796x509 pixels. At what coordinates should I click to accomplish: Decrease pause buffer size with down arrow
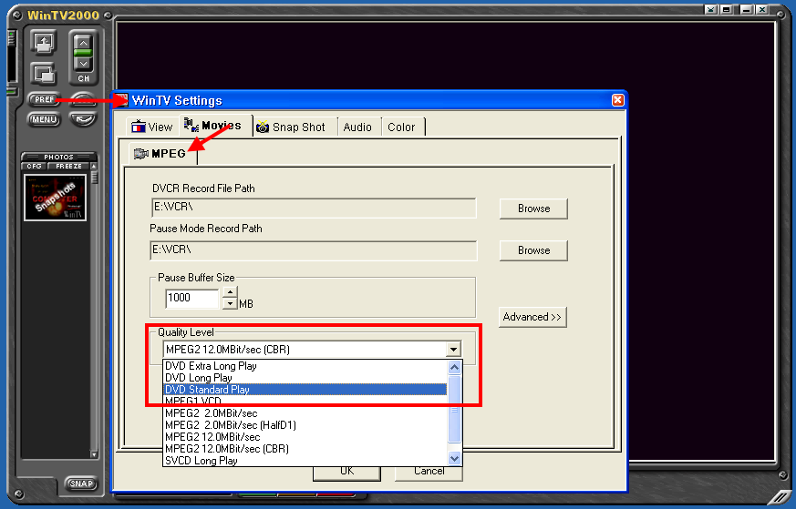[230, 304]
